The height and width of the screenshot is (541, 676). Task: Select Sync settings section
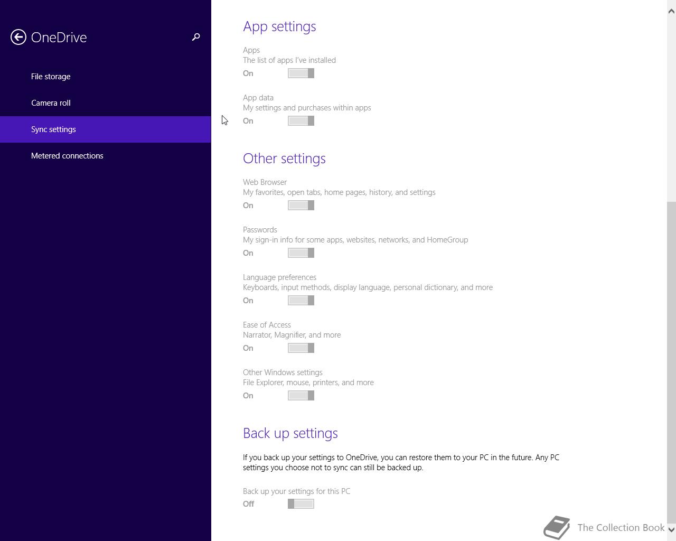106,129
